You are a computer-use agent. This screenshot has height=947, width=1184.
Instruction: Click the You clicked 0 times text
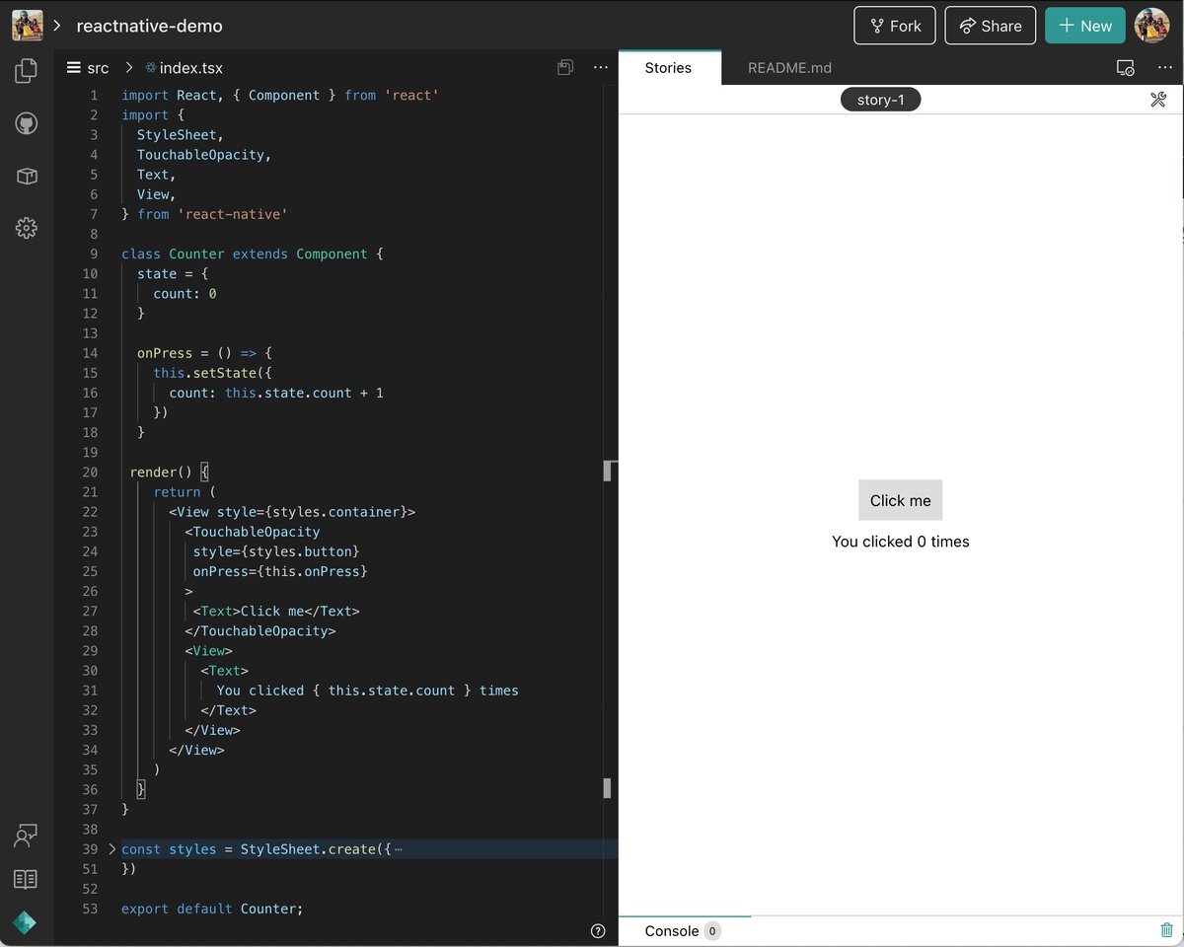pos(900,542)
